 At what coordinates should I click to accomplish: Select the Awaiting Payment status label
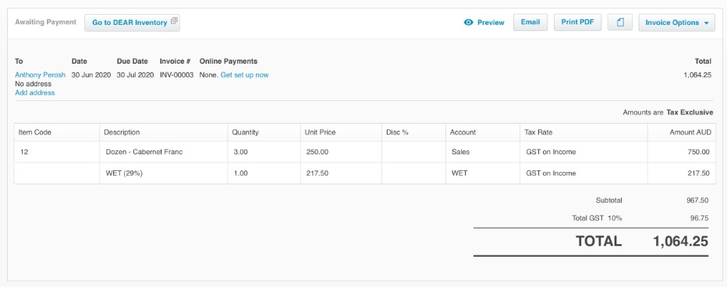[45, 22]
